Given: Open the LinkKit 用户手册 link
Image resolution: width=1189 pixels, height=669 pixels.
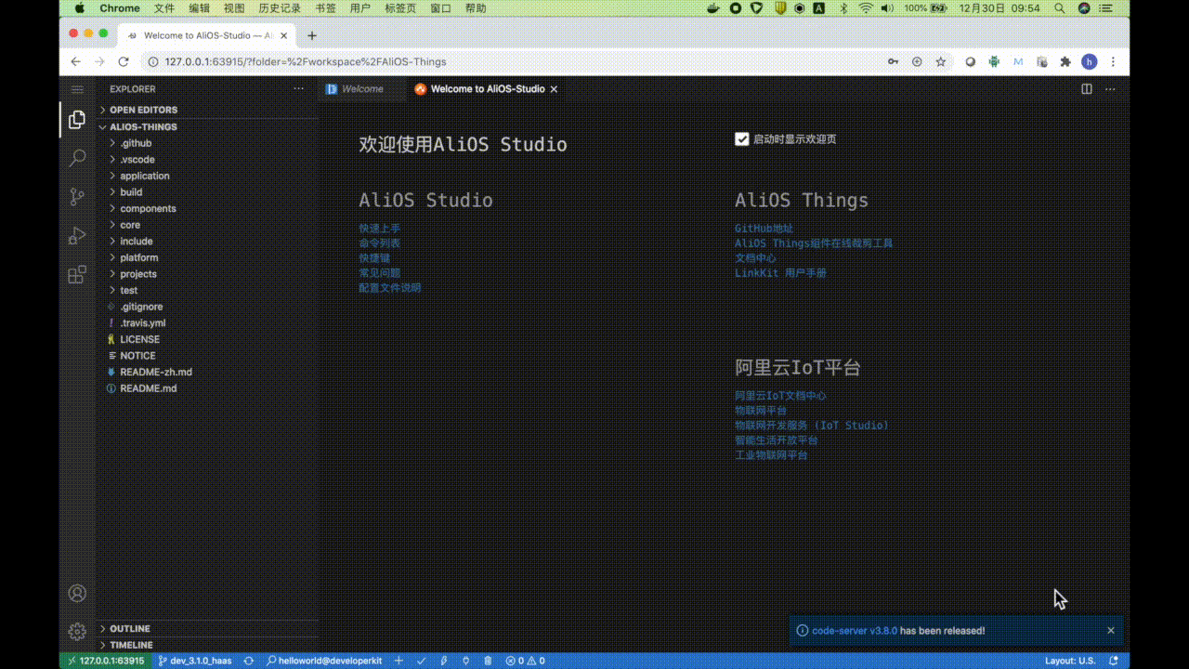Looking at the screenshot, I should tap(780, 273).
